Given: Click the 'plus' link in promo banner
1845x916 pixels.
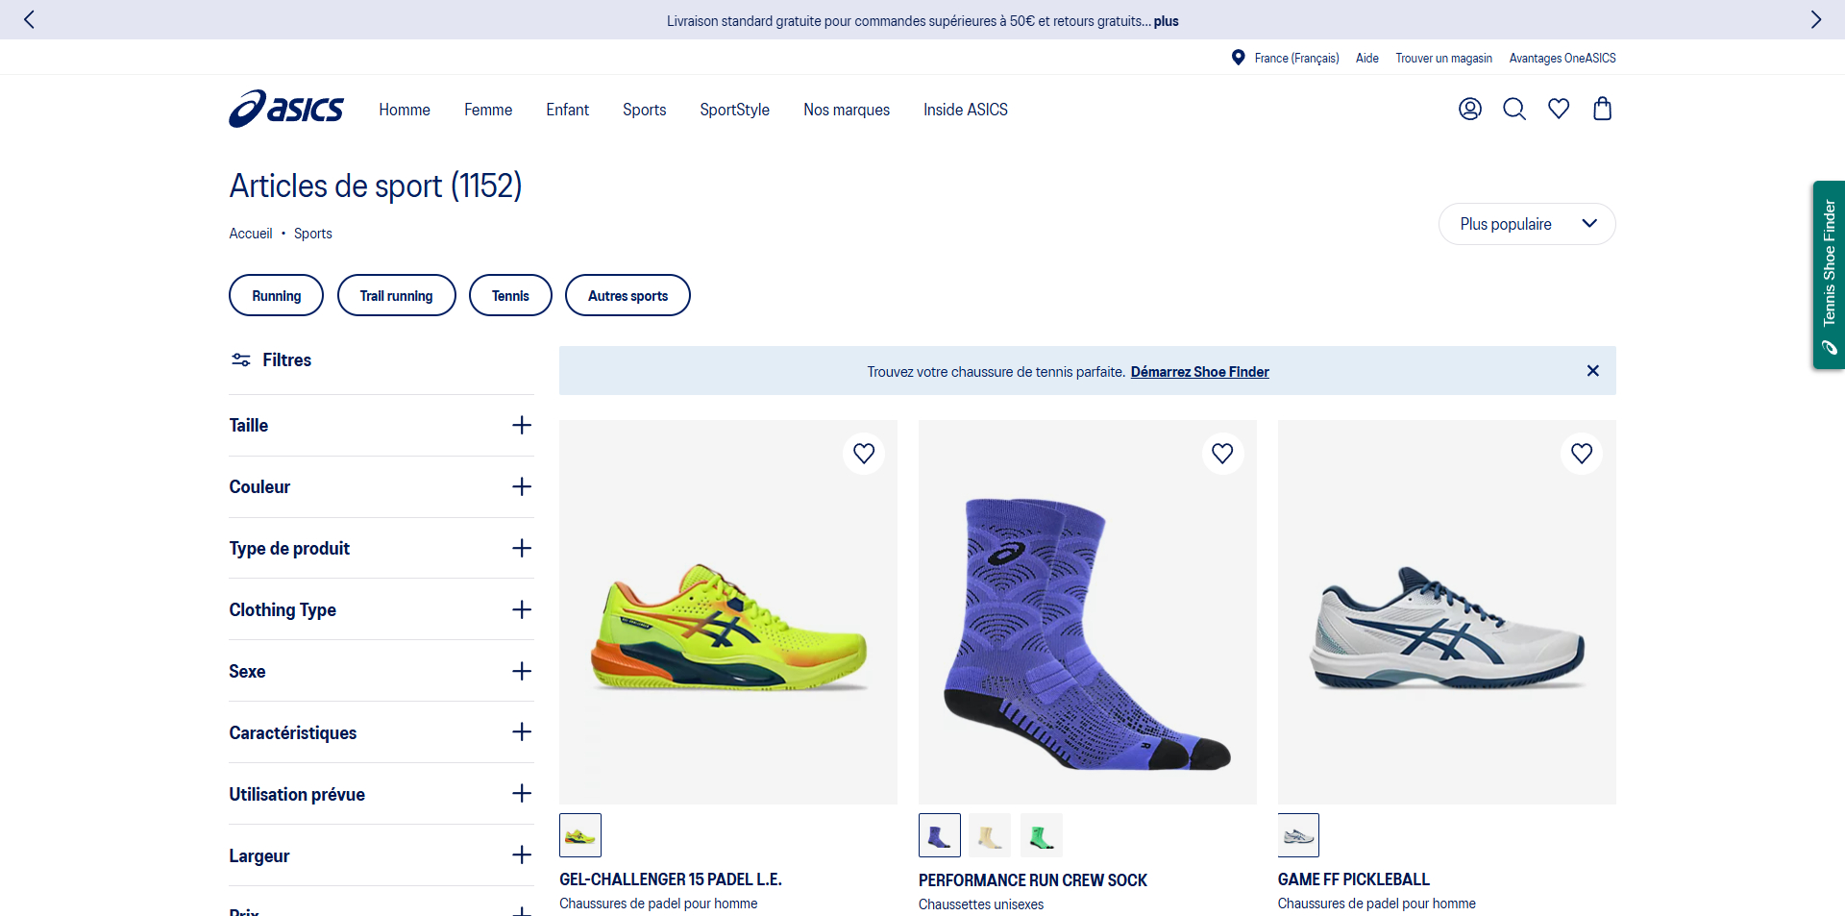Looking at the screenshot, I should tap(1166, 21).
